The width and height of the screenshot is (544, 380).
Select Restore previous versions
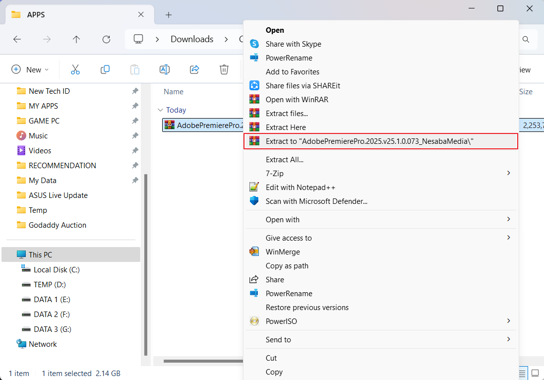[x=381, y=307]
